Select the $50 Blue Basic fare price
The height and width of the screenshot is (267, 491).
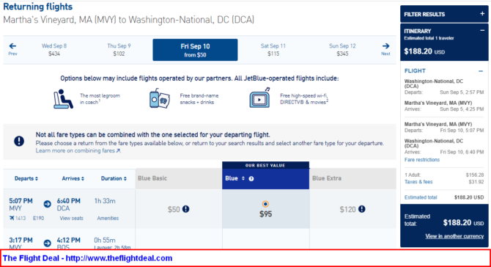[174, 209]
